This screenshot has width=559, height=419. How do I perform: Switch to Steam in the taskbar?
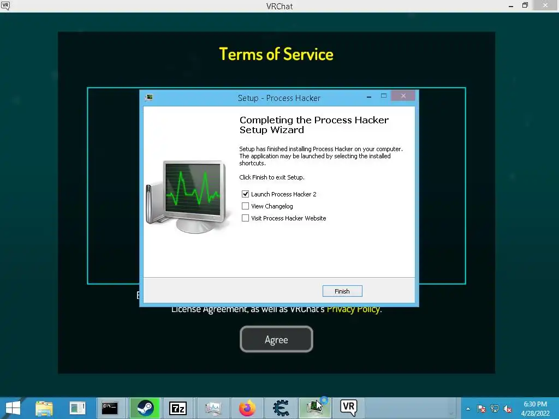[x=145, y=408]
